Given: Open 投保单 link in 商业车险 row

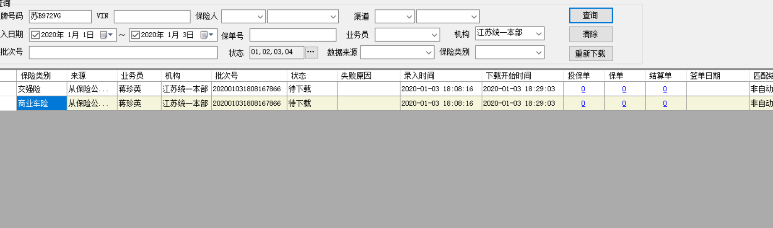Looking at the screenshot, I should (x=583, y=103).
